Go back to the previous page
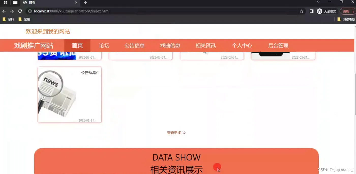The width and height of the screenshot is (356, 174). 4,11
